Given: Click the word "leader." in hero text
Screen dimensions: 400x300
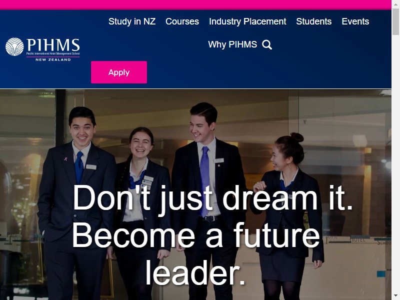Looking at the screenshot, I should tap(195, 272).
